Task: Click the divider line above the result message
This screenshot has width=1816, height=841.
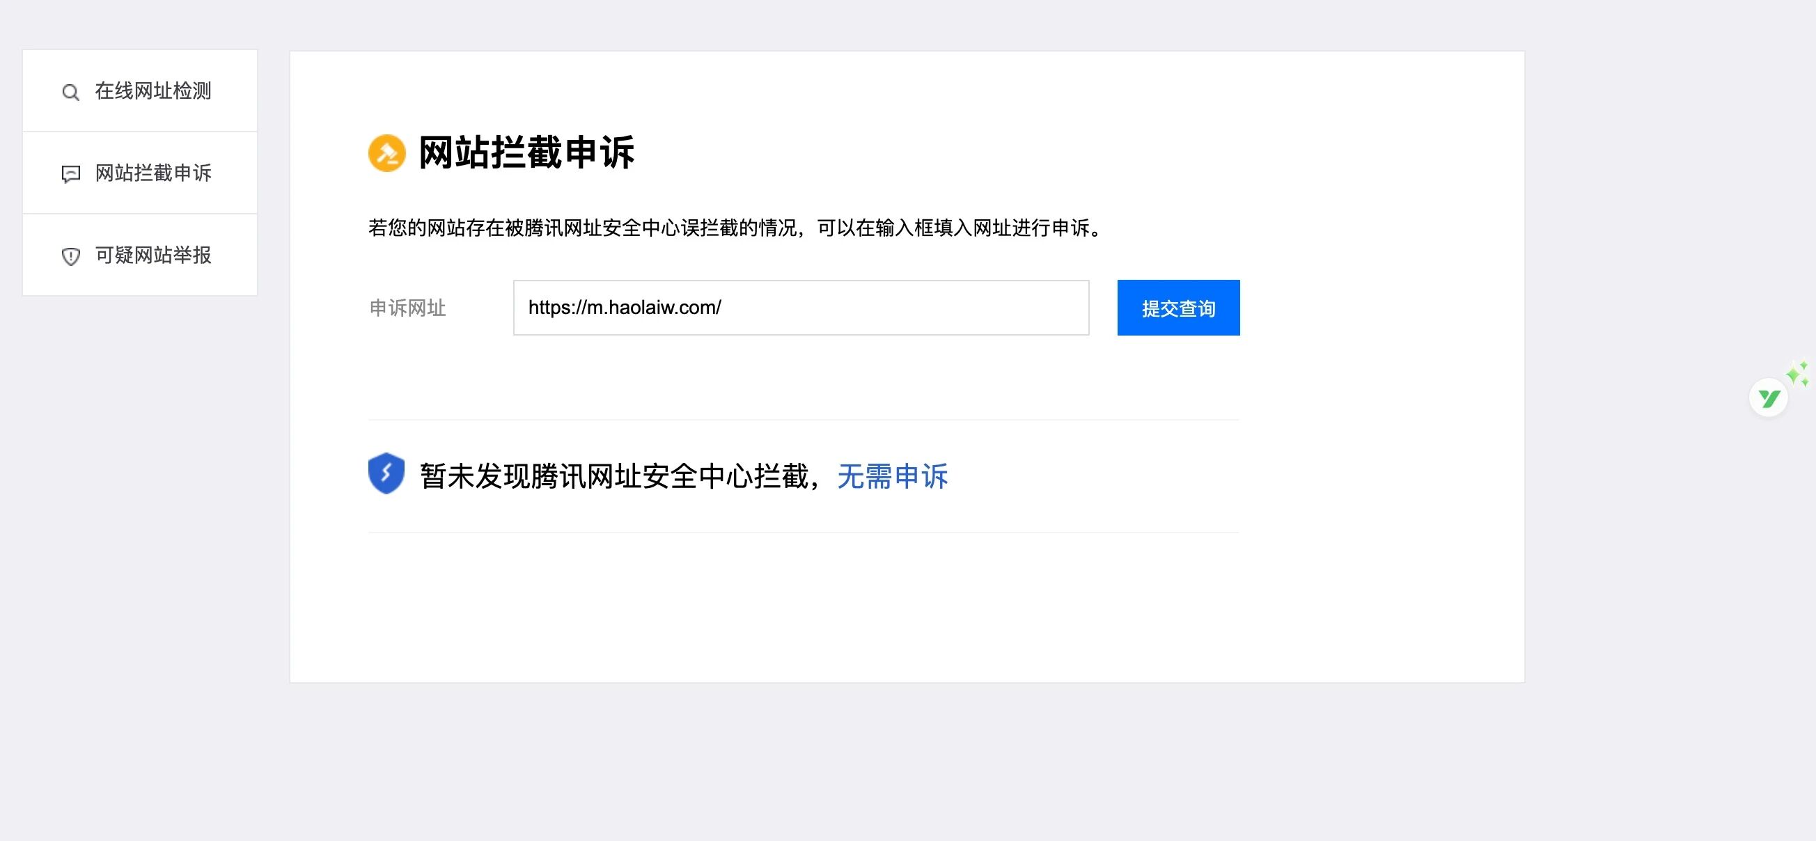Action: (803, 419)
